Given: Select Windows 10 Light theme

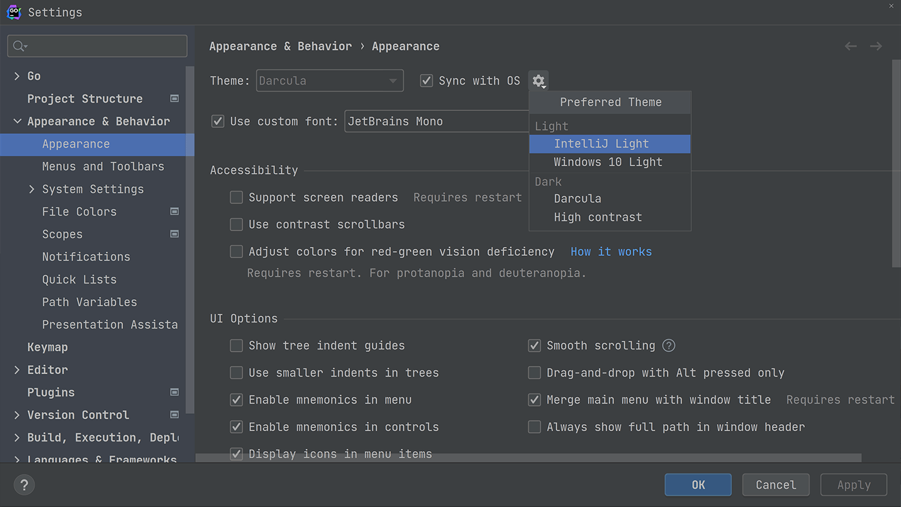Looking at the screenshot, I should pos(610,162).
